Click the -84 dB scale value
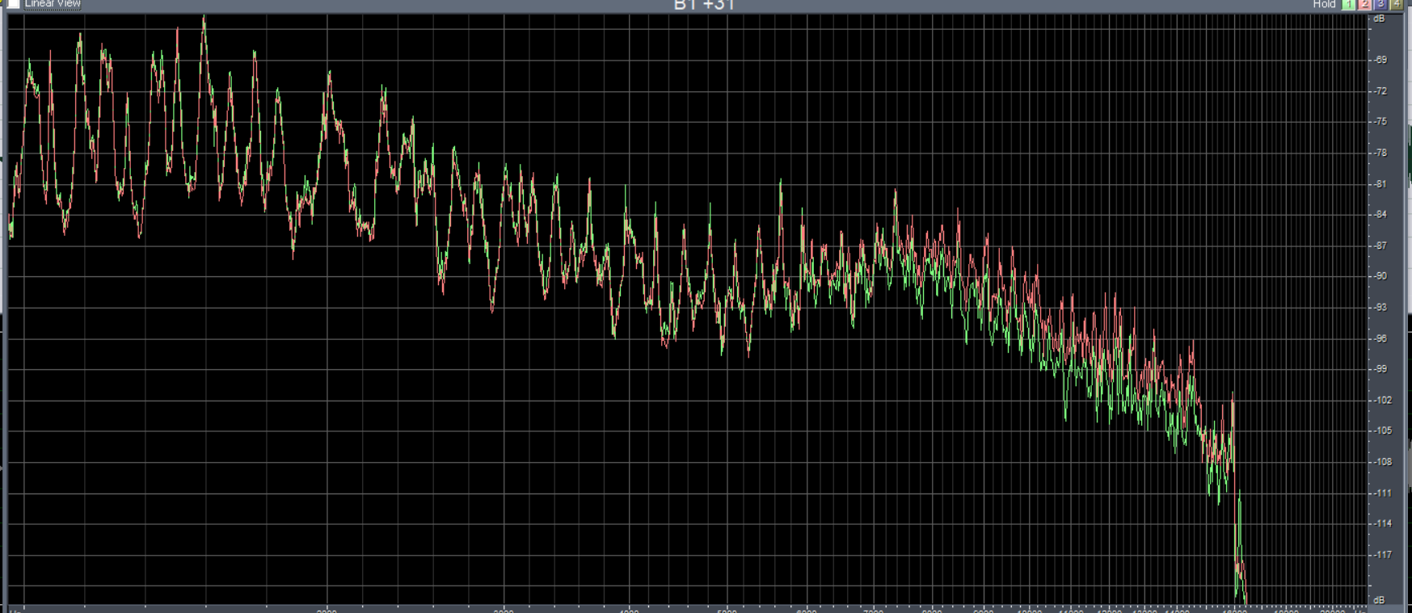Image resolution: width=1412 pixels, height=613 pixels. click(x=1380, y=214)
